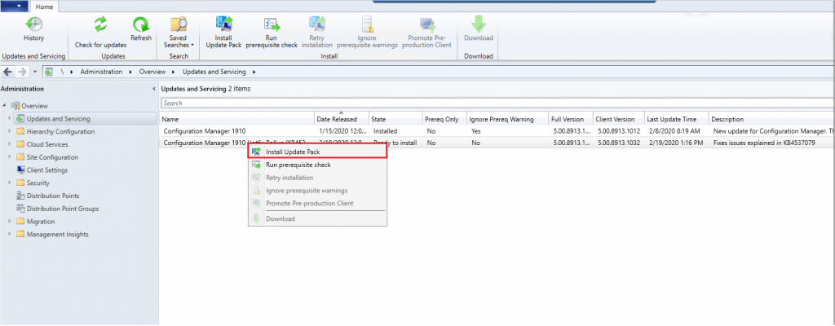Click Ignore prerequisite warnings ribbon icon
The width and height of the screenshot is (835, 326).
click(368, 33)
